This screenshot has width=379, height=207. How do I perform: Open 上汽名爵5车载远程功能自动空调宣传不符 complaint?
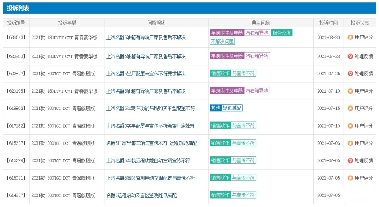(x=148, y=160)
